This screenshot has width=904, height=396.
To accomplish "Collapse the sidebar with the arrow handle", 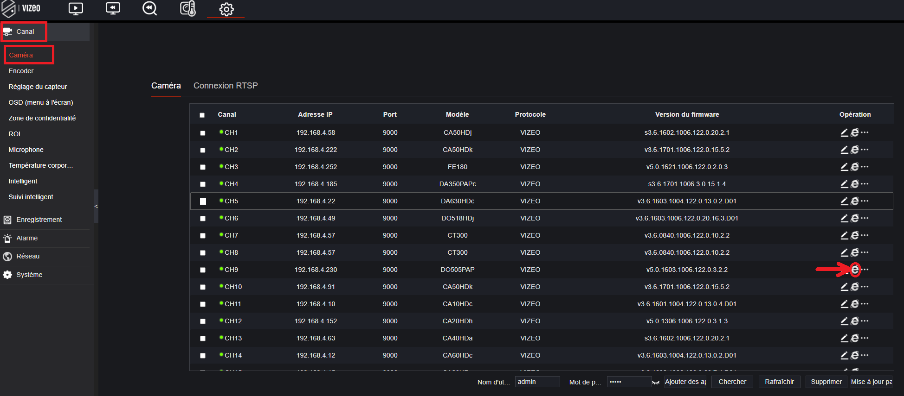I will click(x=96, y=206).
